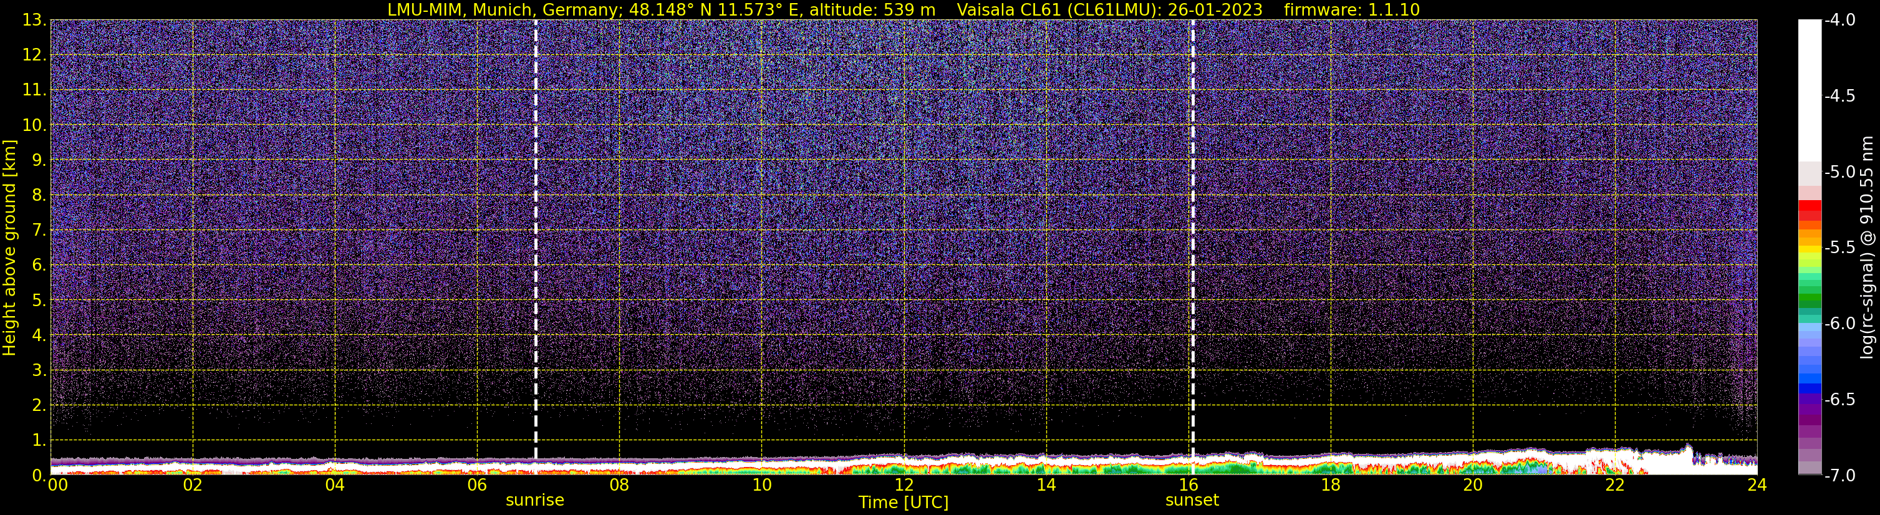Image resolution: width=1880 pixels, height=515 pixels.
Task: Click the time axis tick '02'
Action: (x=193, y=484)
